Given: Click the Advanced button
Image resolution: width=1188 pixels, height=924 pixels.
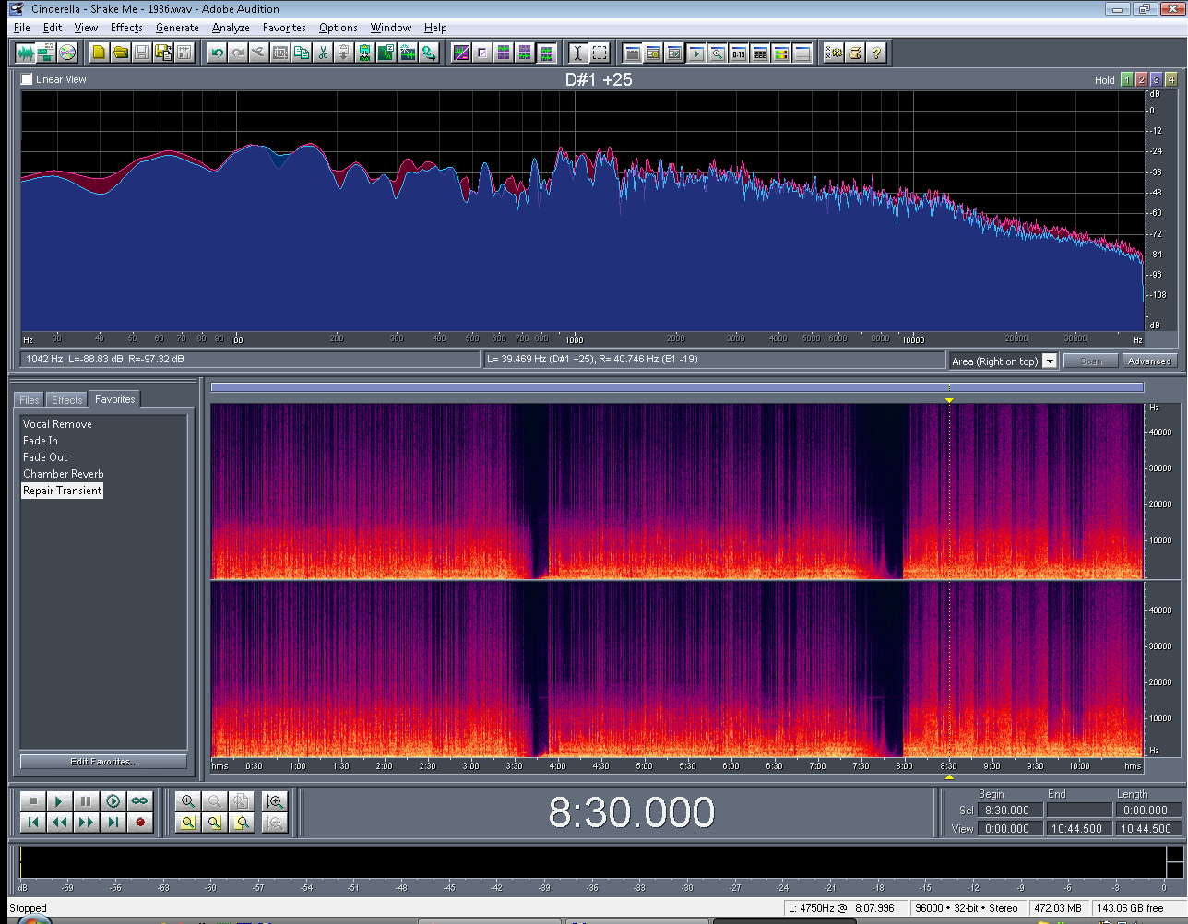Looking at the screenshot, I should [1149, 361].
